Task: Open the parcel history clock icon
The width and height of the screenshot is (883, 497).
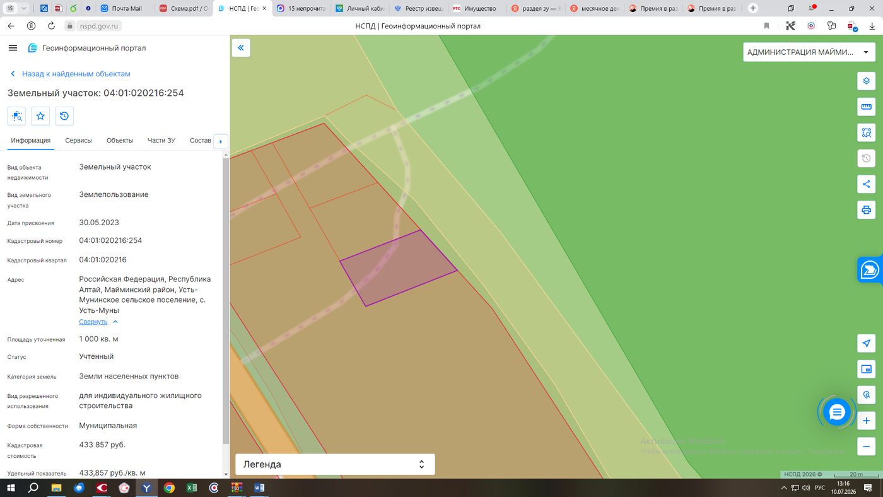Action: (64, 116)
